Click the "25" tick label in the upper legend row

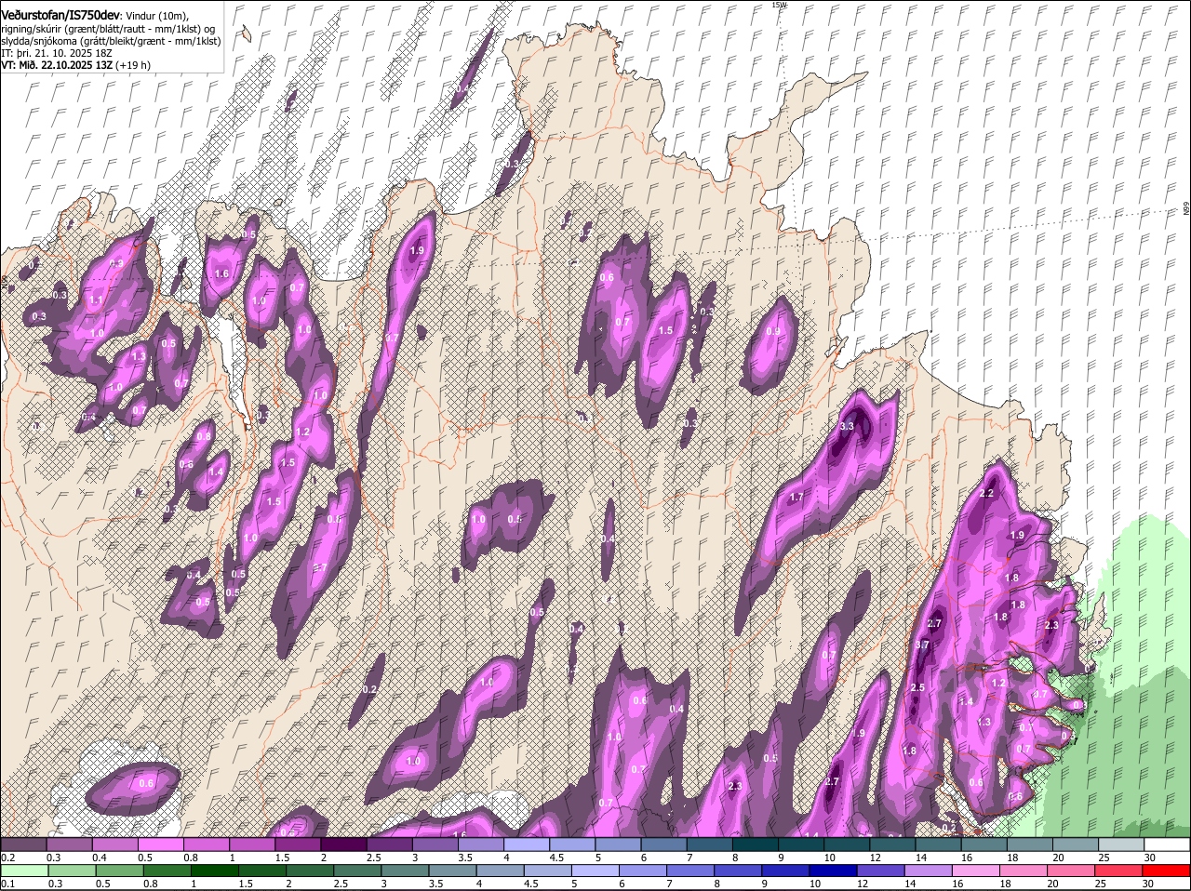pyautogui.click(x=1104, y=858)
